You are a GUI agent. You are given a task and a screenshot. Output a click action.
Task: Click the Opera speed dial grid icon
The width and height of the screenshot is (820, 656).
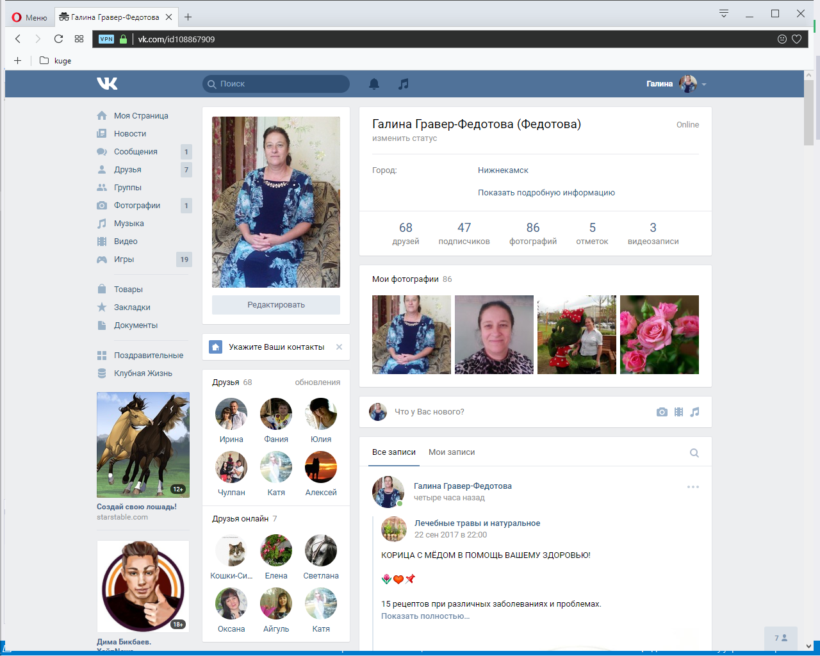click(79, 39)
